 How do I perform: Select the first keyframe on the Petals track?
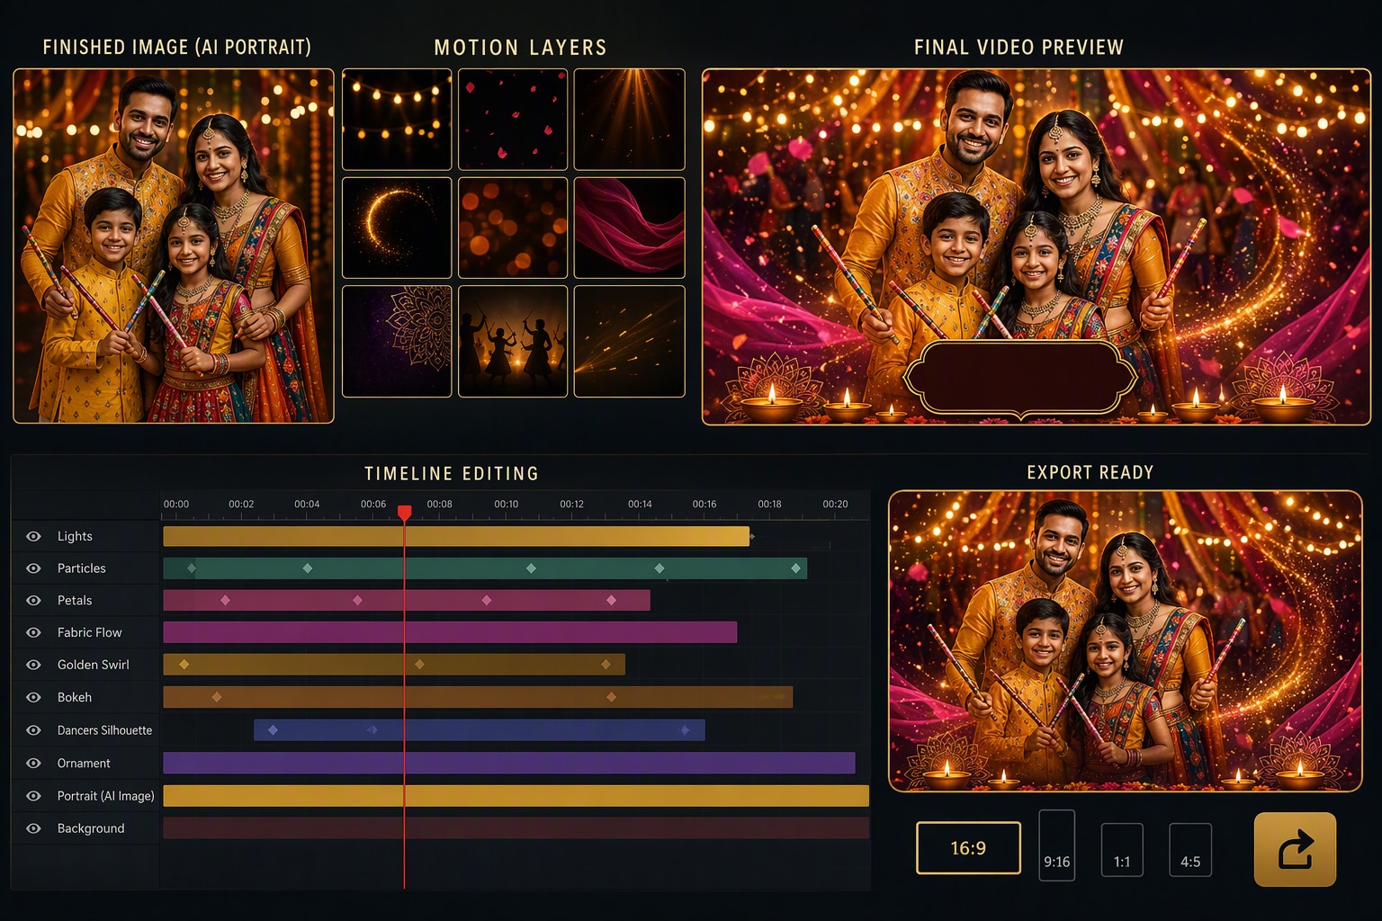click(x=225, y=600)
